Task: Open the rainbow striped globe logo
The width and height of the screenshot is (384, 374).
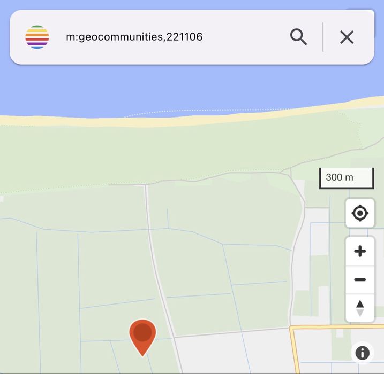Action: point(37,37)
